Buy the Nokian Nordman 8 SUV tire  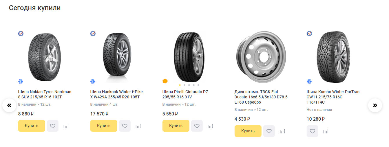tap(32, 126)
